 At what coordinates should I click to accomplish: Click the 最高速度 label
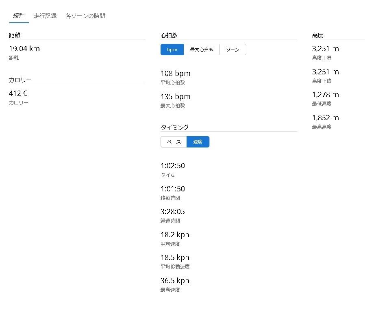point(170,290)
